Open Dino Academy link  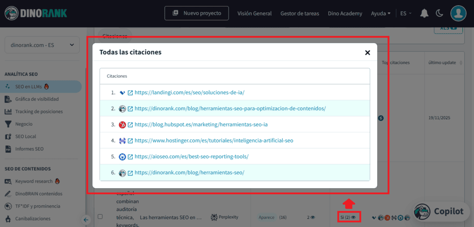(x=345, y=13)
